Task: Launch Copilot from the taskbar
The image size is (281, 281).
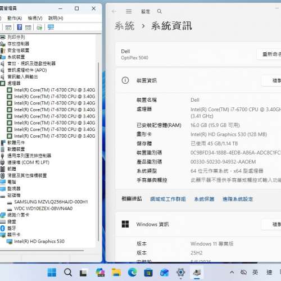Action: tap(100, 272)
